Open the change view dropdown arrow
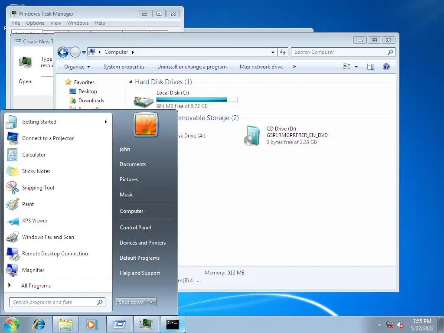 pos(356,67)
